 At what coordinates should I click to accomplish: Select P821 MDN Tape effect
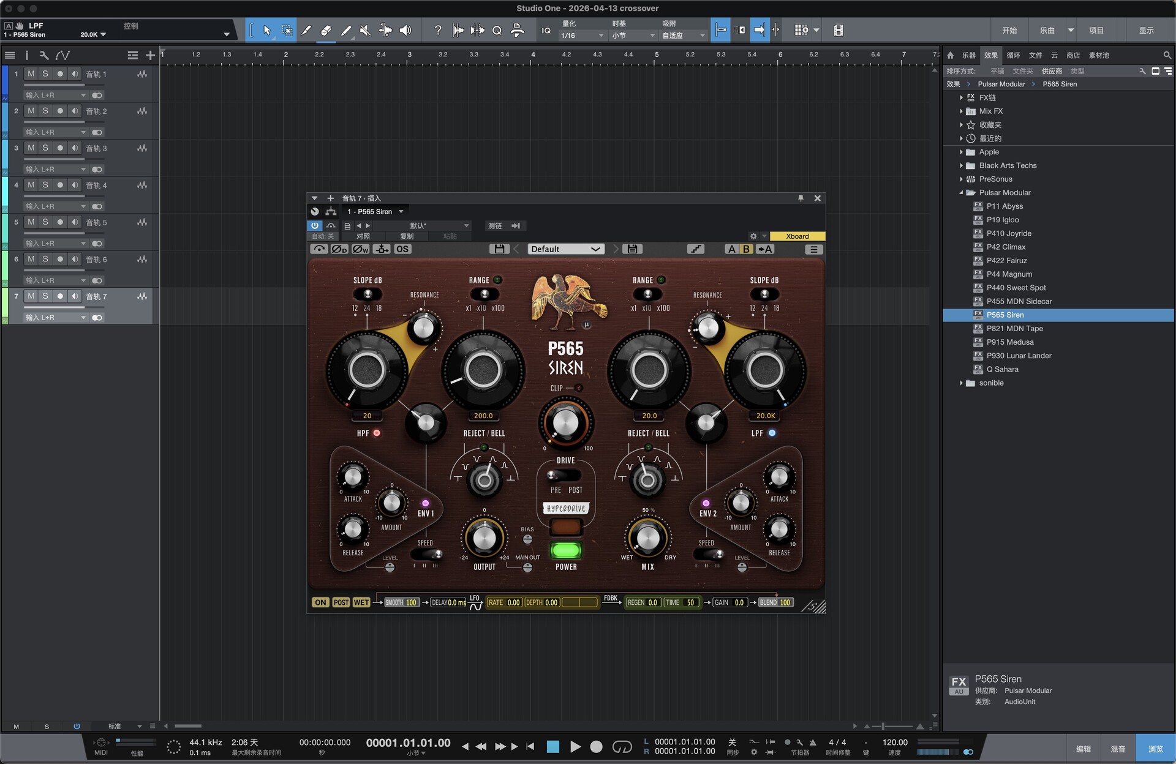pos(1014,329)
